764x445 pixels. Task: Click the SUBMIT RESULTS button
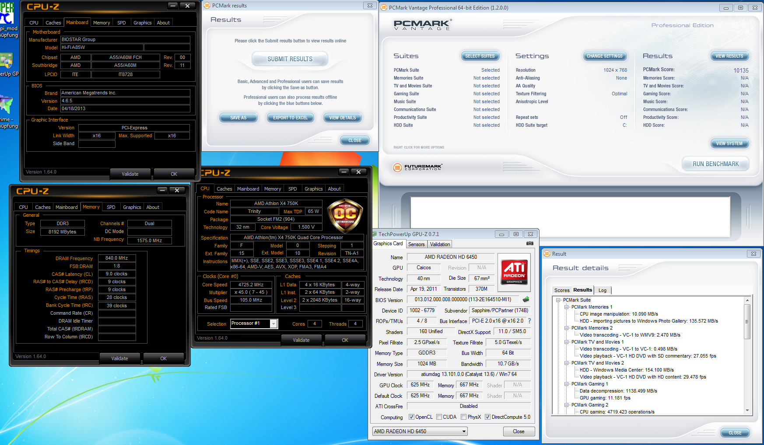click(x=290, y=59)
